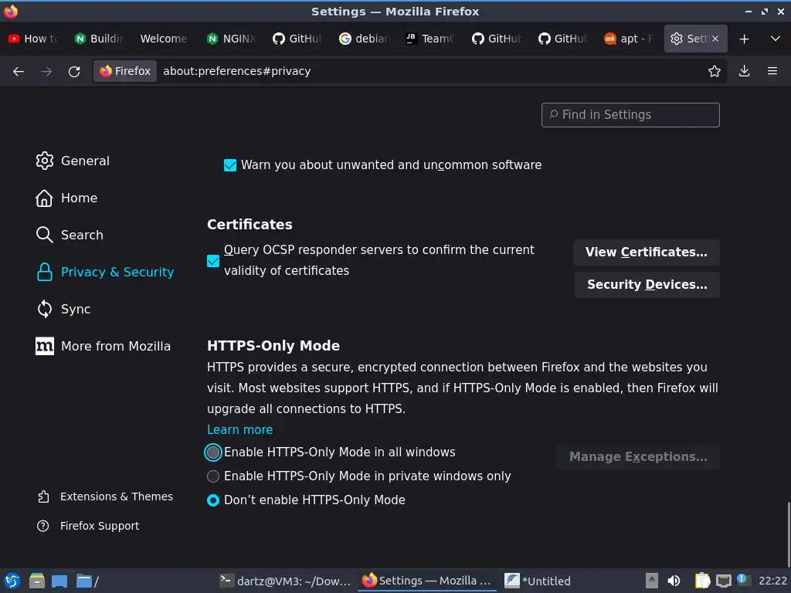This screenshot has height=593, width=791.
Task: Click the Find in Settings search field
Action: [630, 115]
